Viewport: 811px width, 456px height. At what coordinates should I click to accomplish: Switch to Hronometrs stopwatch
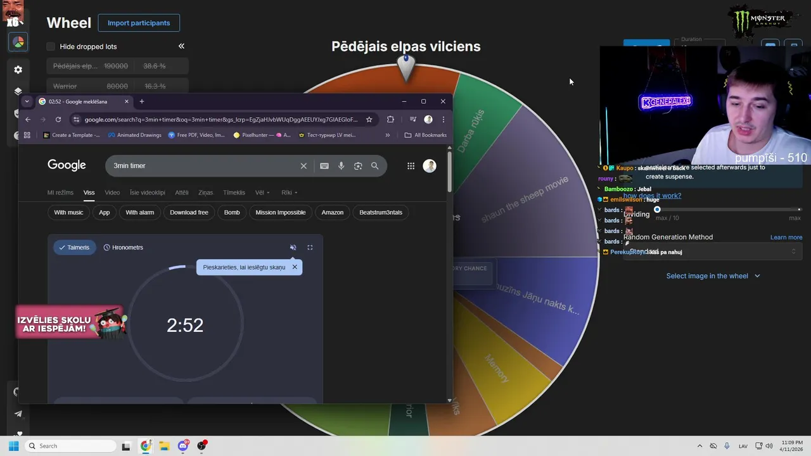123,248
